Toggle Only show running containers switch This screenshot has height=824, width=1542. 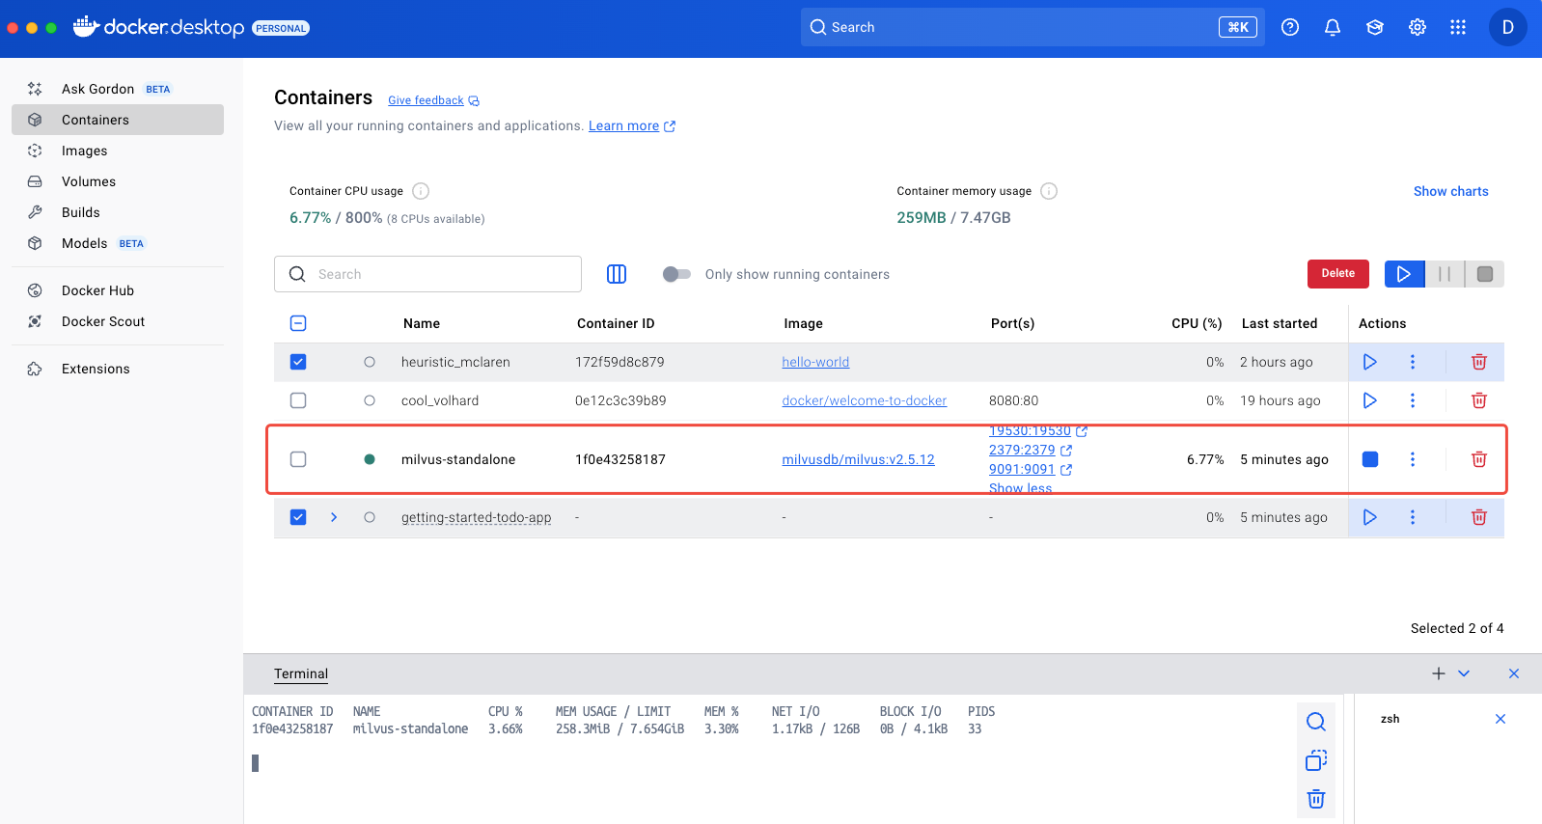(676, 274)
